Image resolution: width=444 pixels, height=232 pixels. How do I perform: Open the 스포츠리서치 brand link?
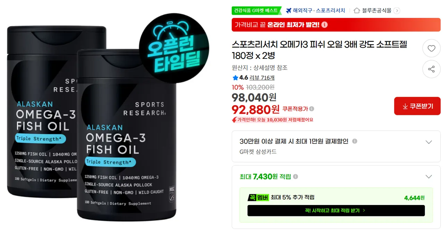tap(330, 10)
